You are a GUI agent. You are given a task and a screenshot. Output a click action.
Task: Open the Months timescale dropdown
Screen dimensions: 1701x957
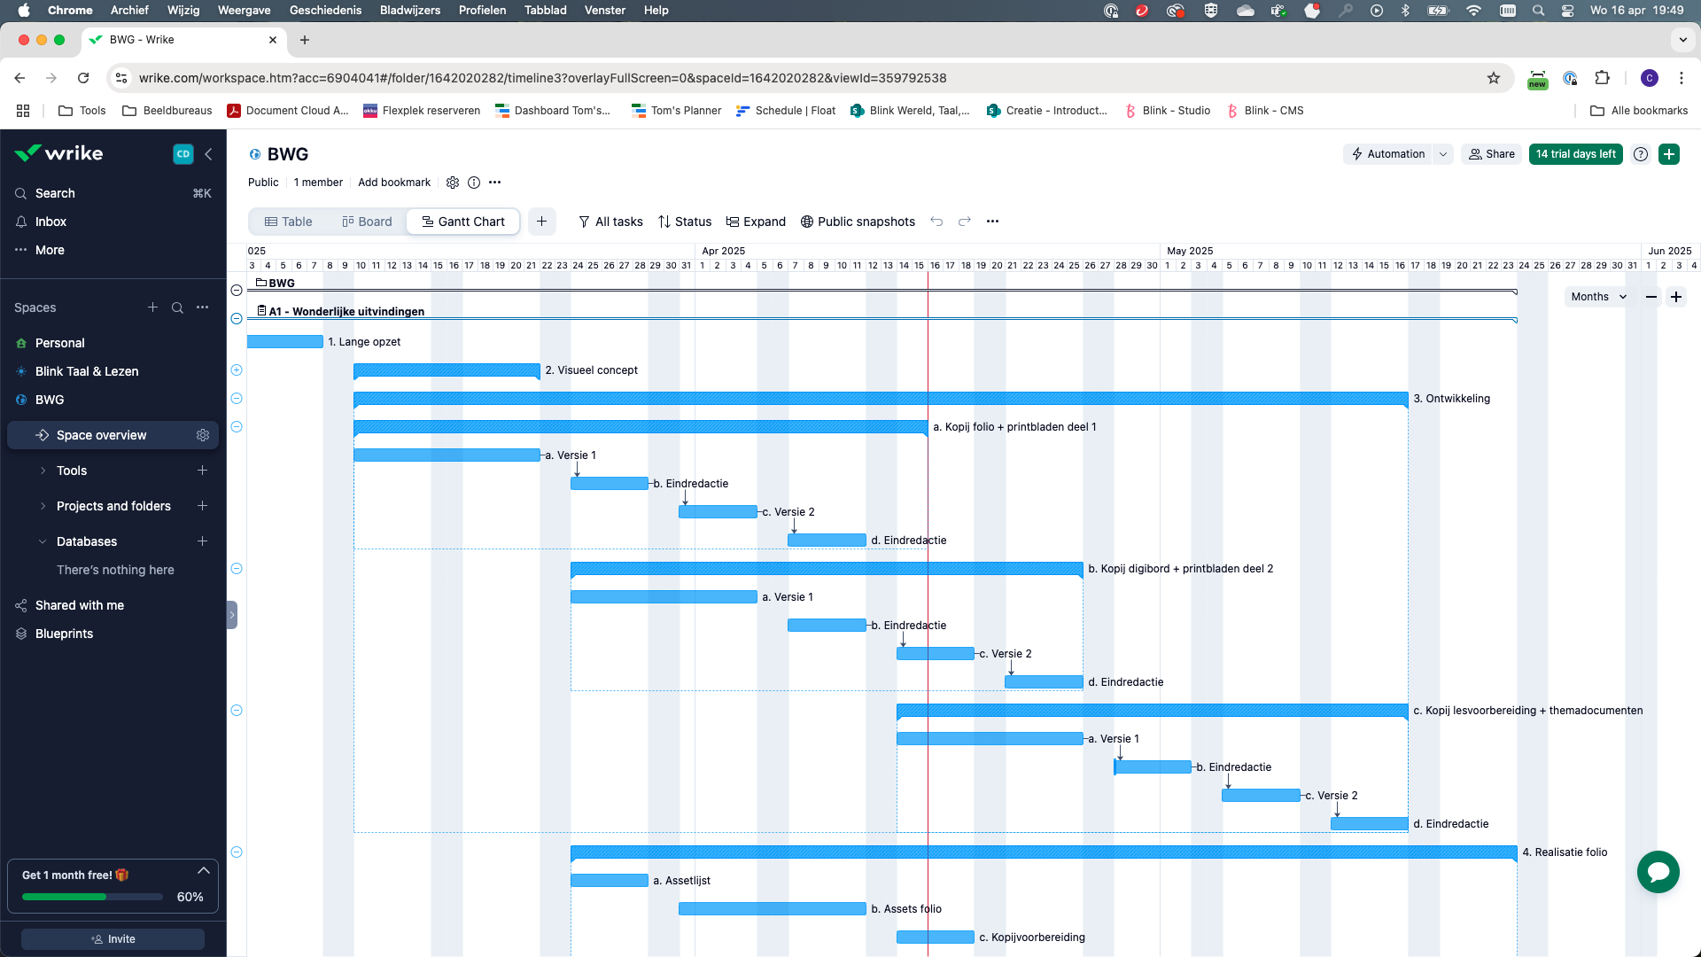coord(1598,297)
